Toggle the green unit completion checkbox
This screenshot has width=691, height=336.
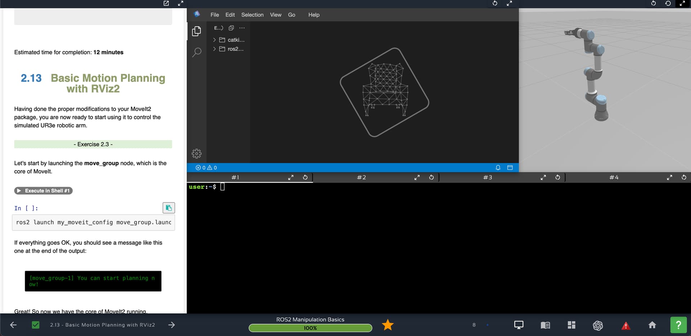36,325
